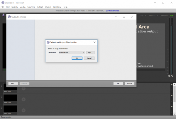Minimize the main Wirecast window

tap(155, 3)
